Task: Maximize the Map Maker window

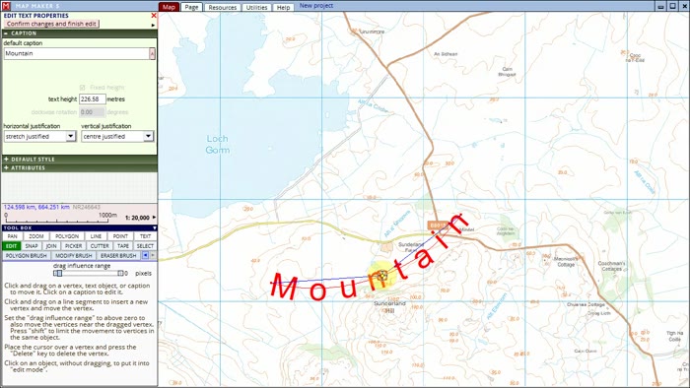Action: pos(673,6)
